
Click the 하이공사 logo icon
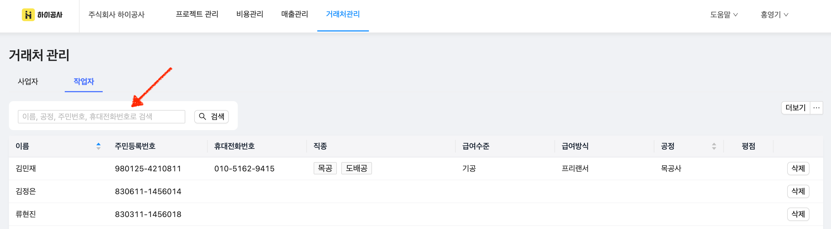(x=28, y=14)
